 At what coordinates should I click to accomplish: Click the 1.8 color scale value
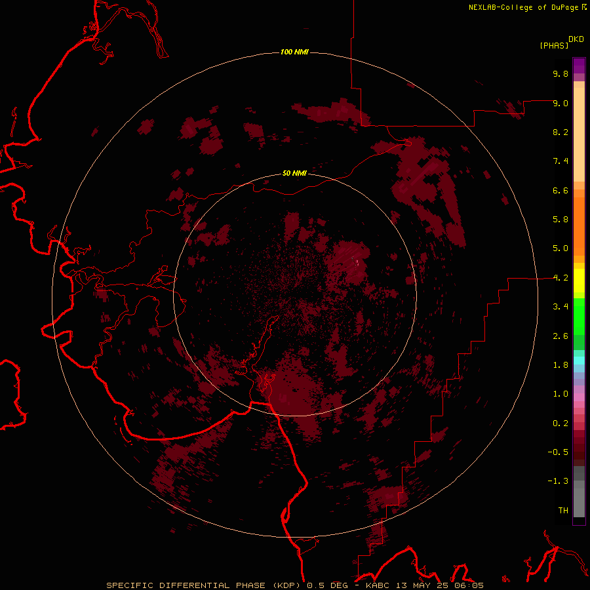[560, 365]
